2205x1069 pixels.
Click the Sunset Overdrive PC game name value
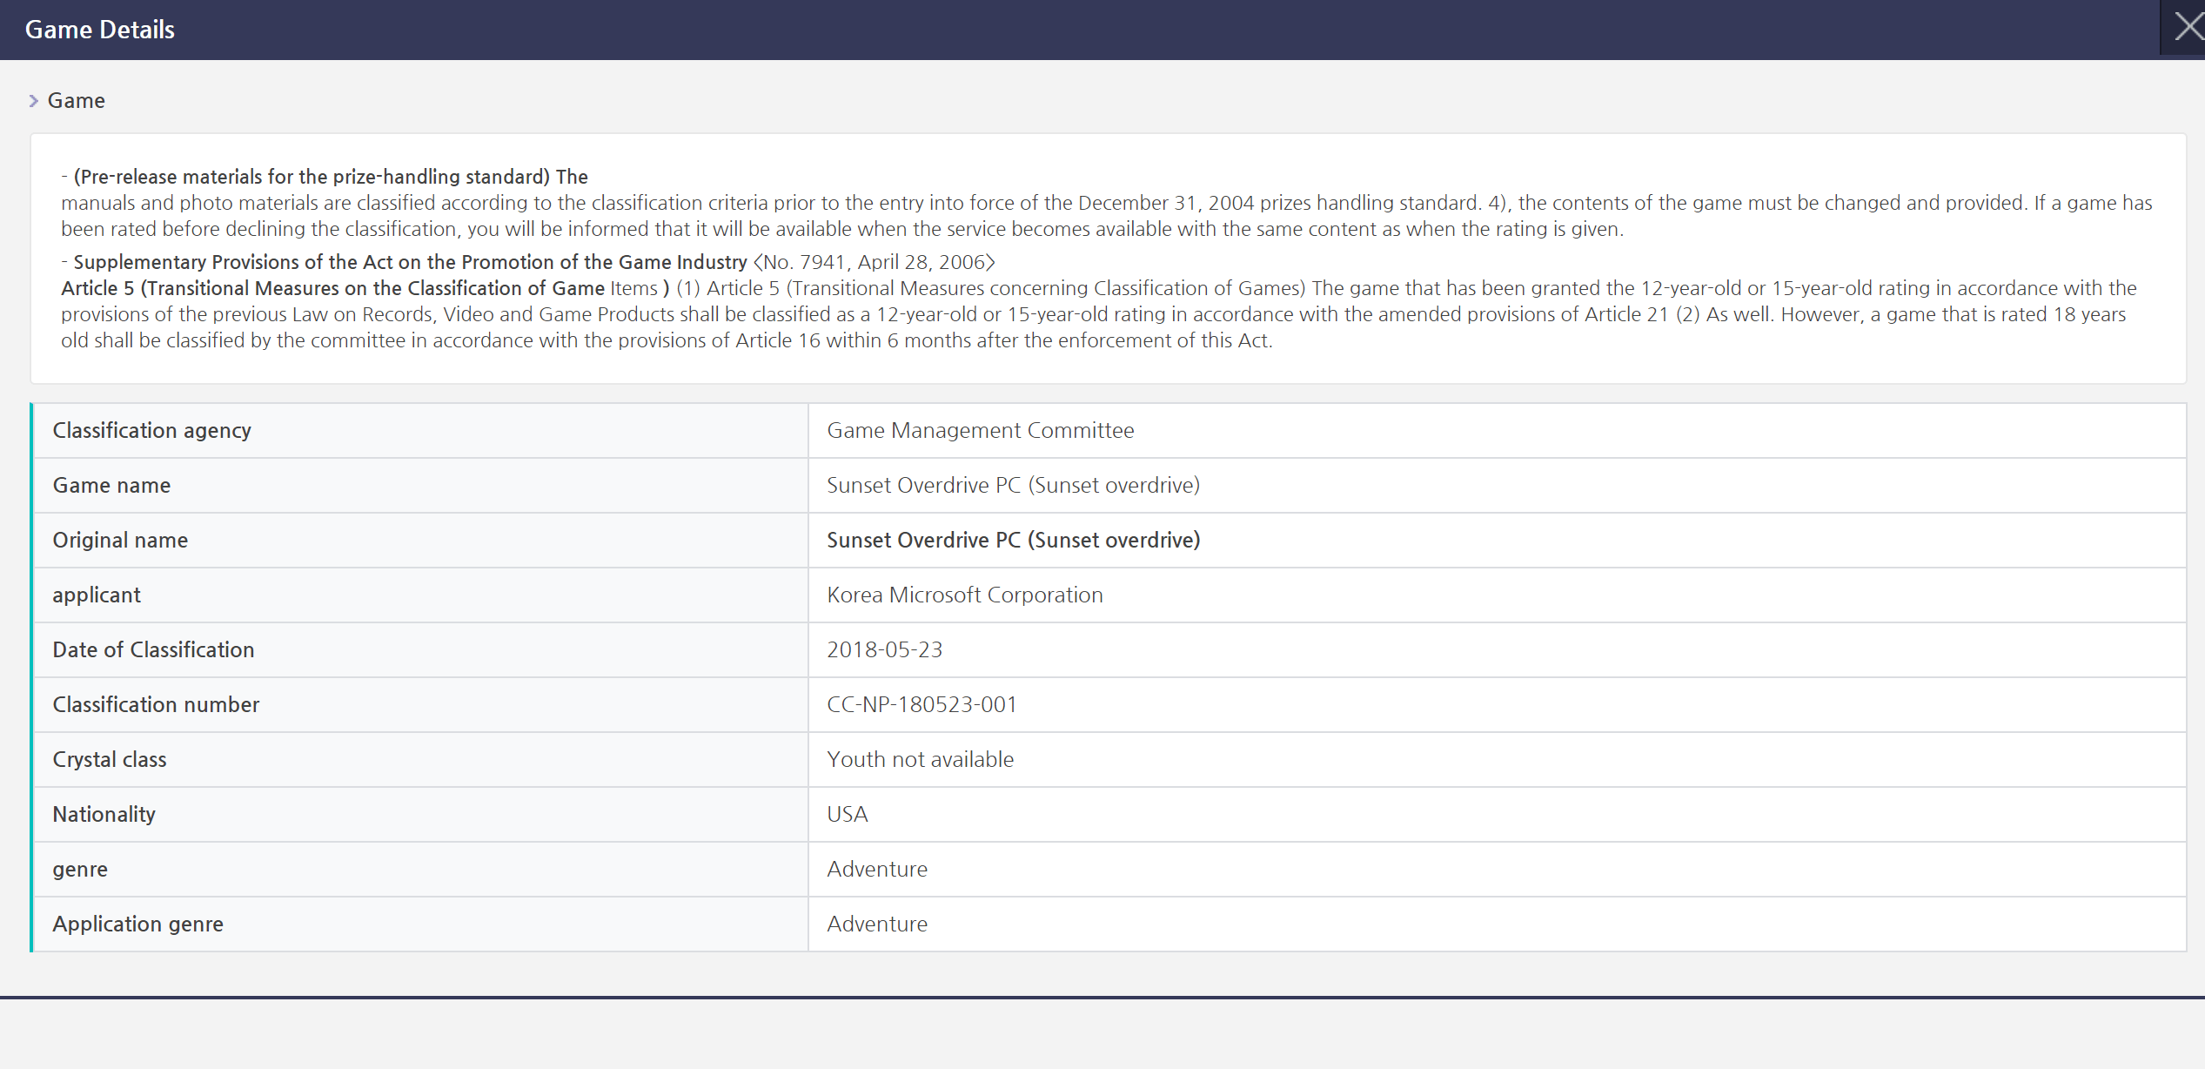[1013, 485]
